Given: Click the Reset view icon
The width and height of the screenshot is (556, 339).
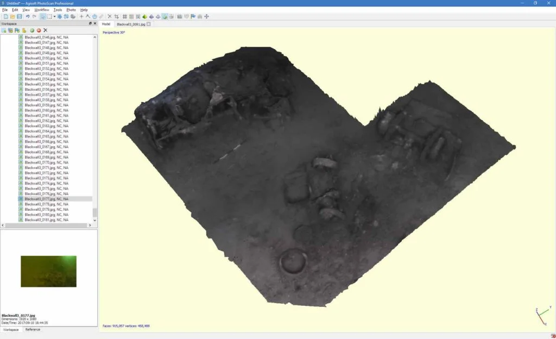Looking at the screenshot, I should point(207,16).
